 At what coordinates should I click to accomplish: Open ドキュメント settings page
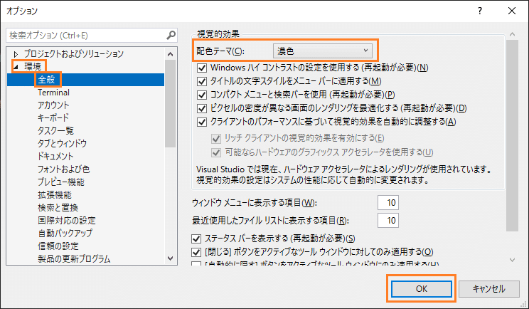coord(55,157)
